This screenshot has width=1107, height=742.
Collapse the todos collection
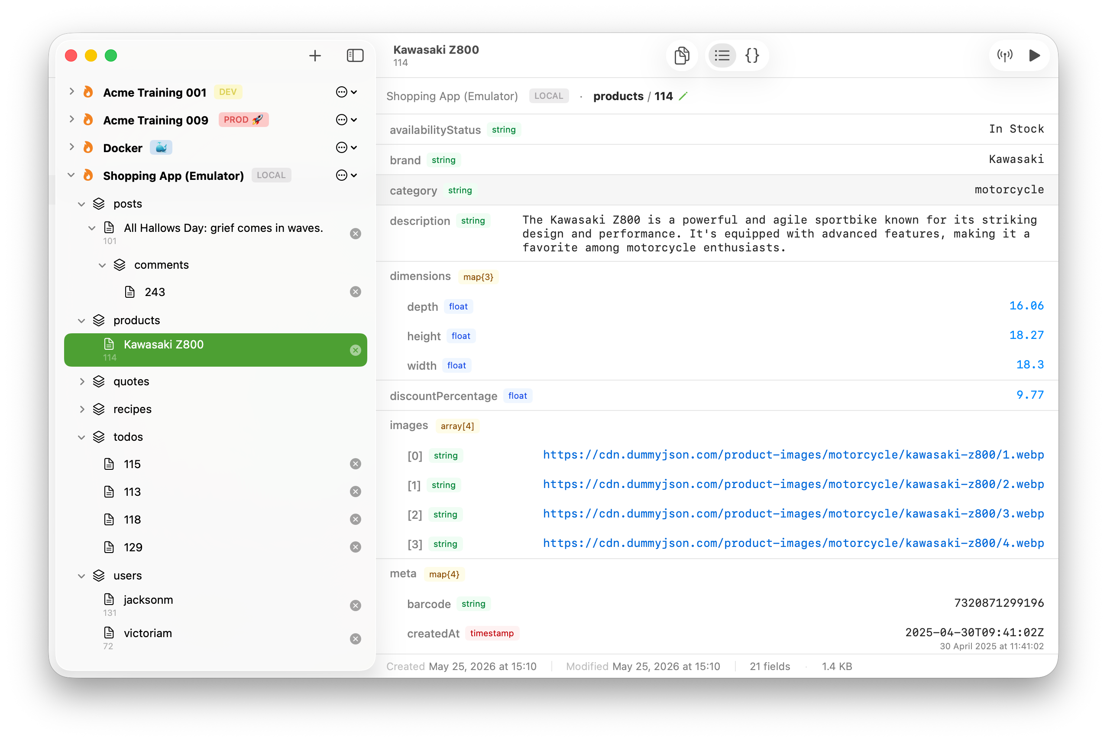pos(81,437)
